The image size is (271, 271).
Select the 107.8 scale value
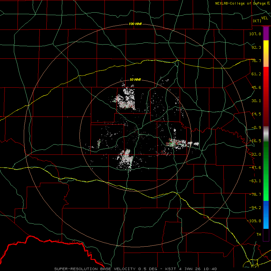click(x=255, y=34)
